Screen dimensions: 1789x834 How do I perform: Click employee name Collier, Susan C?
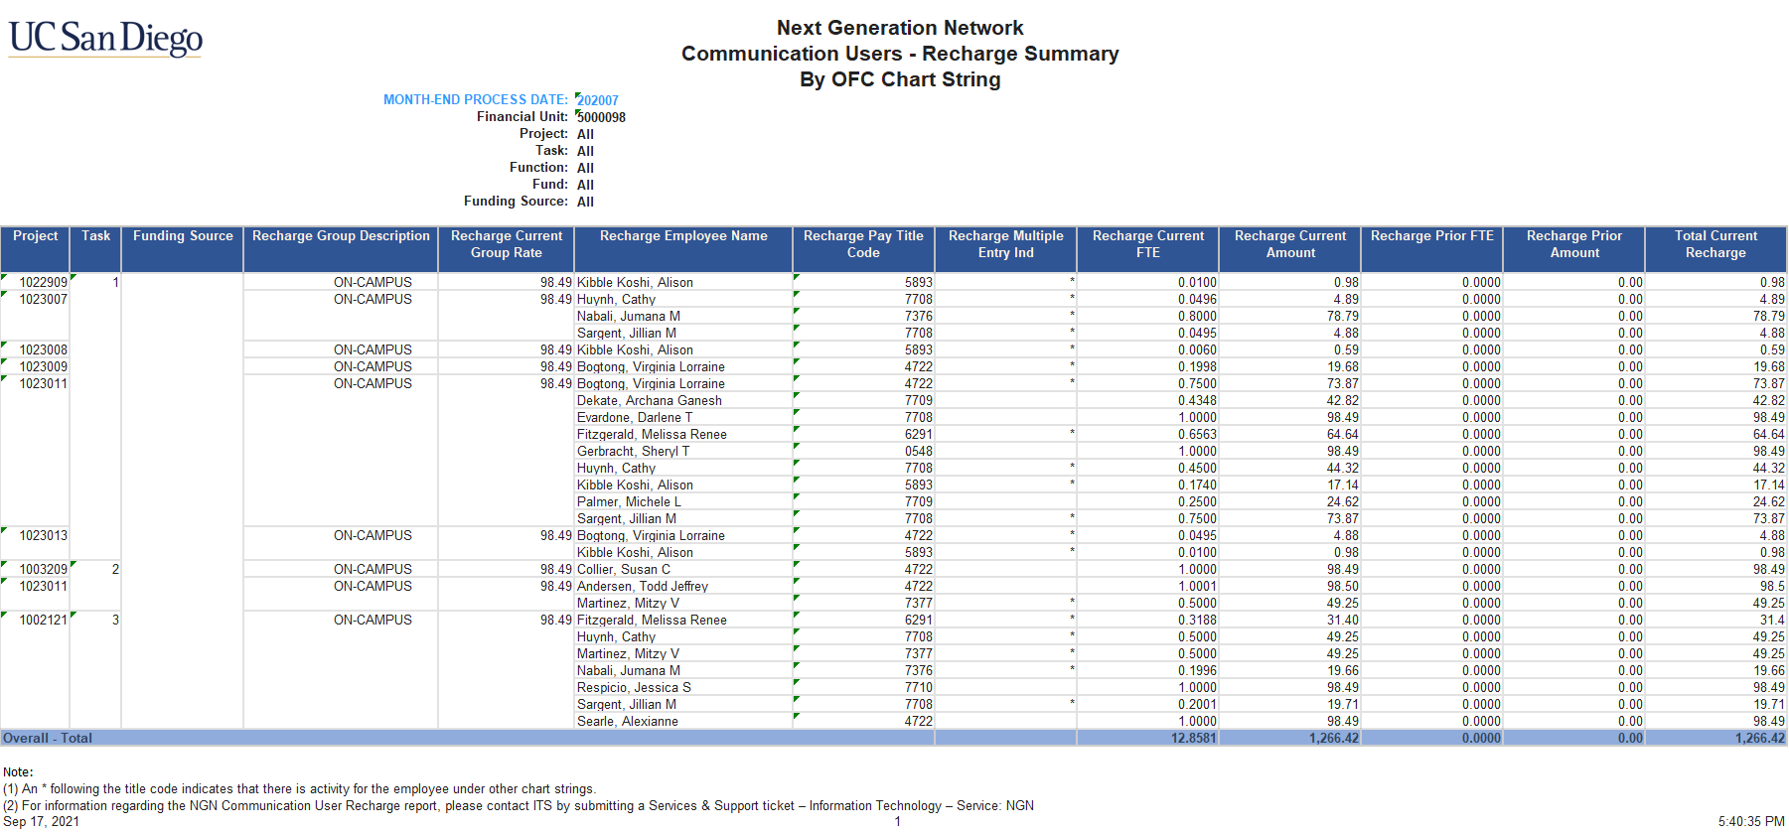click(x=624, y=570)
